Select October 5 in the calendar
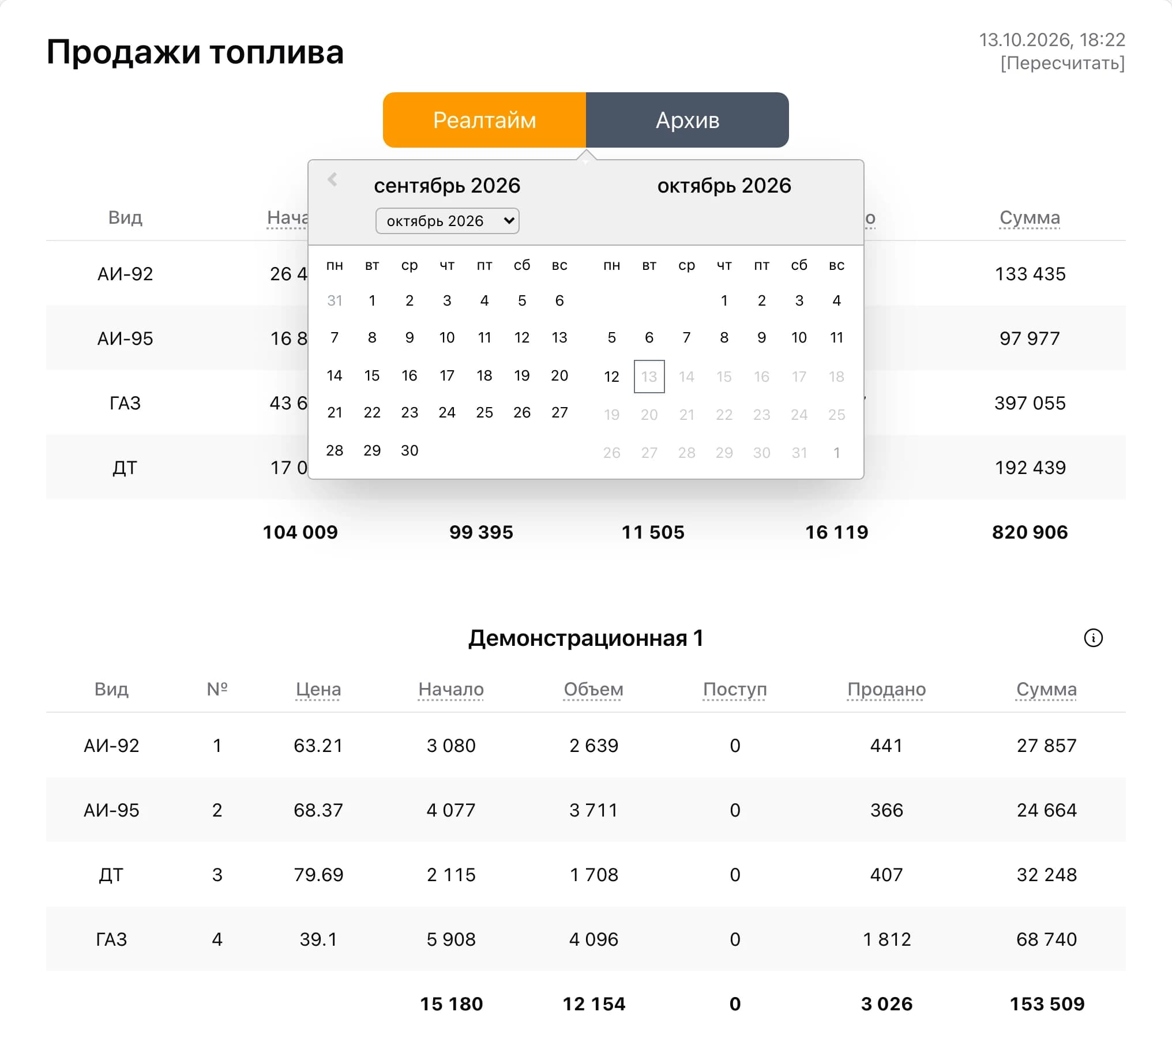1172x1038 pixels. (611, 337)
